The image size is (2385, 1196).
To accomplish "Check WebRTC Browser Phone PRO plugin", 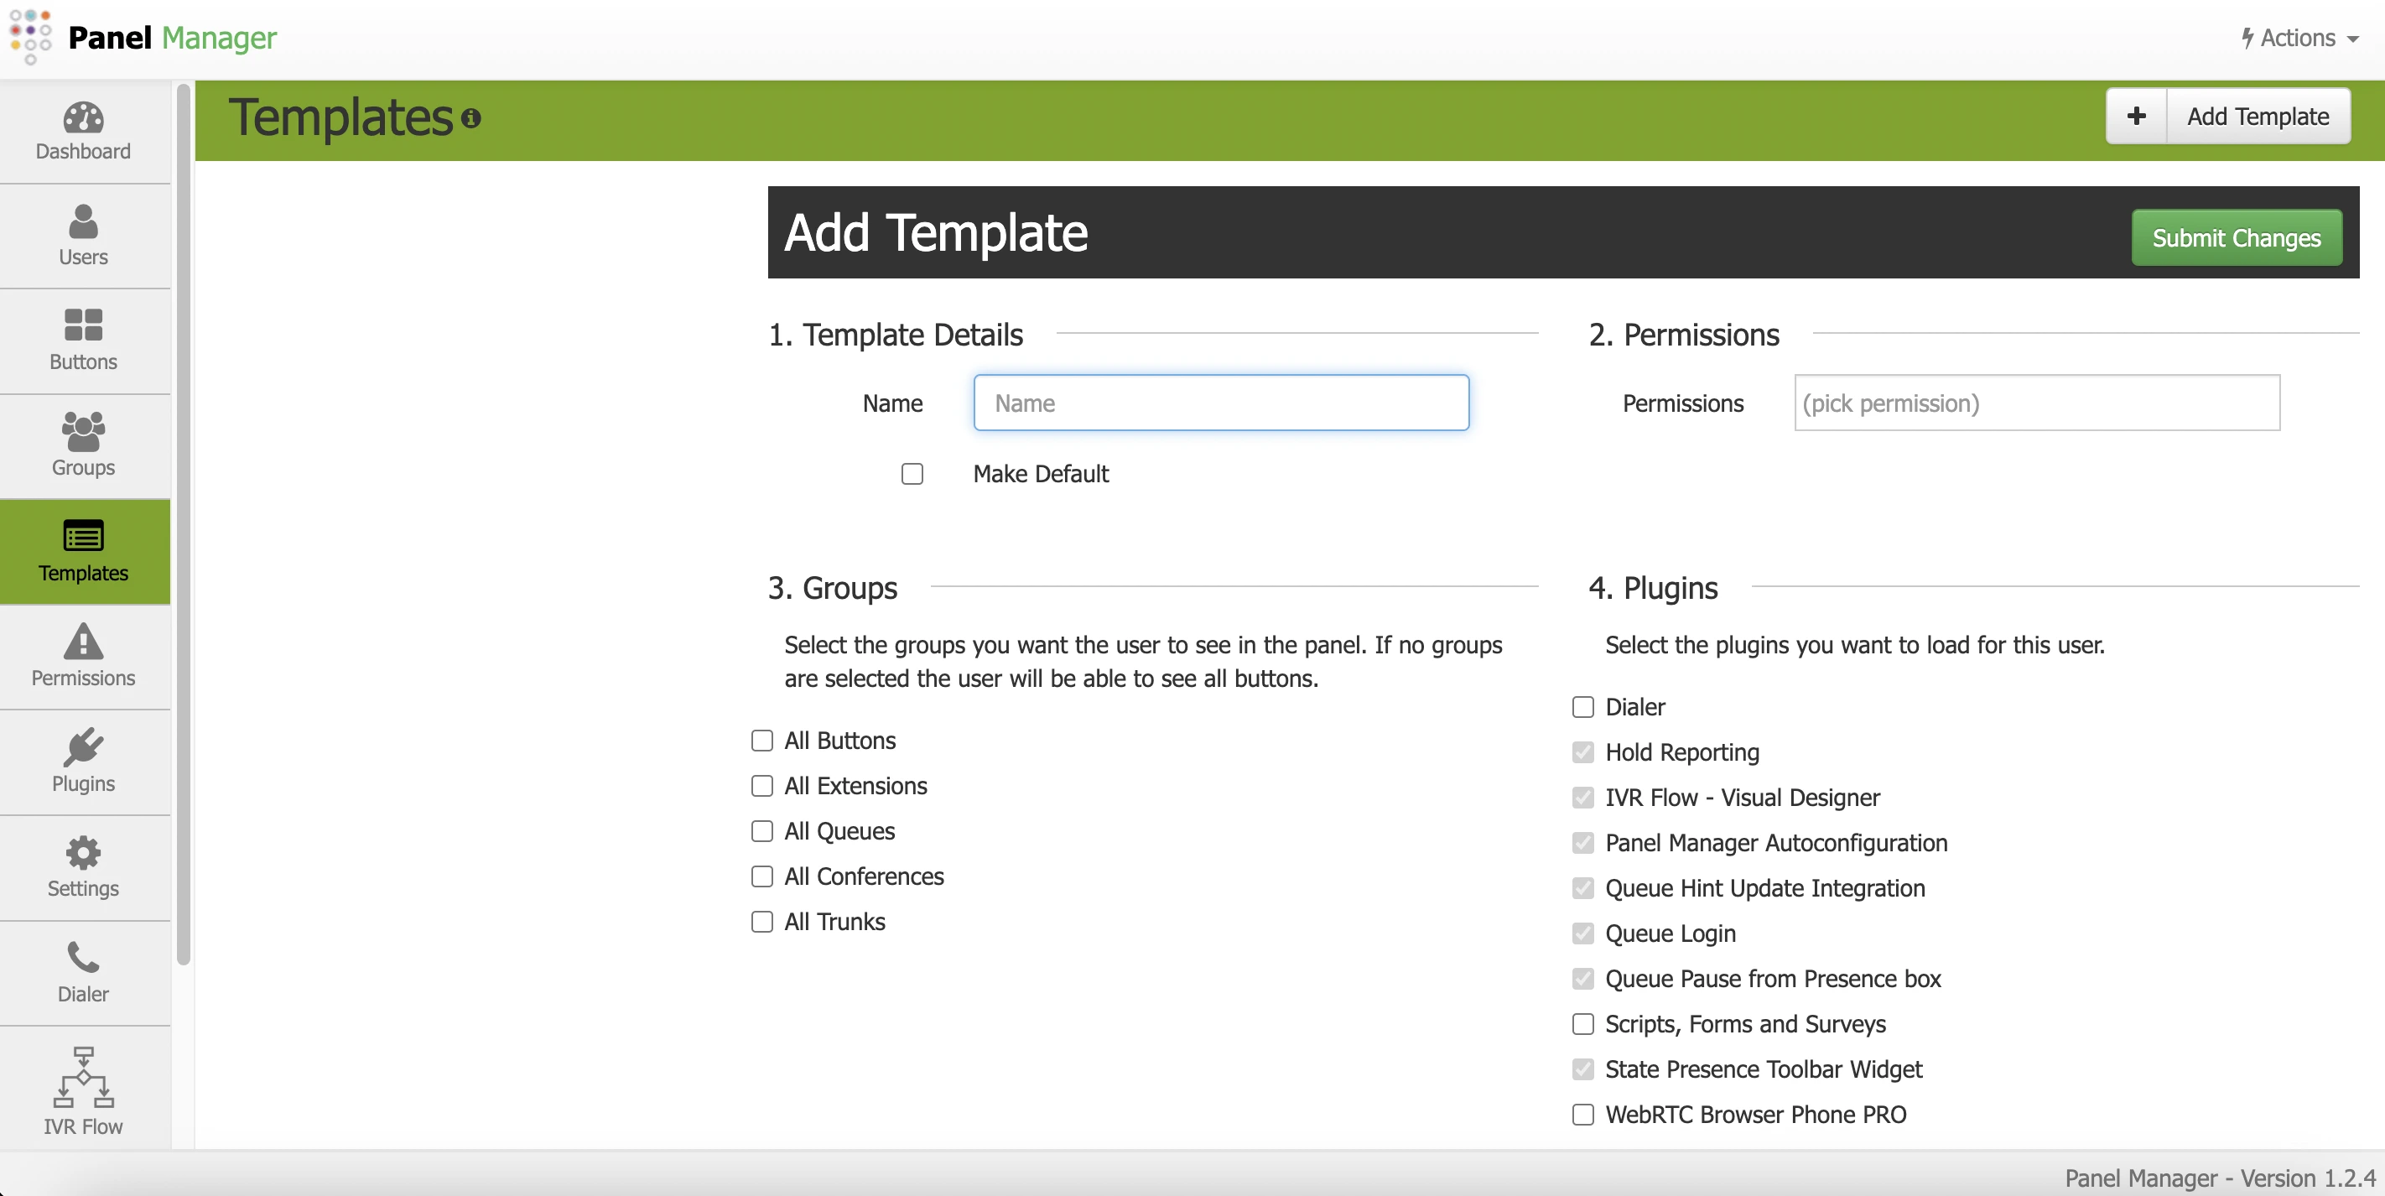I will coord(1582,1115).
